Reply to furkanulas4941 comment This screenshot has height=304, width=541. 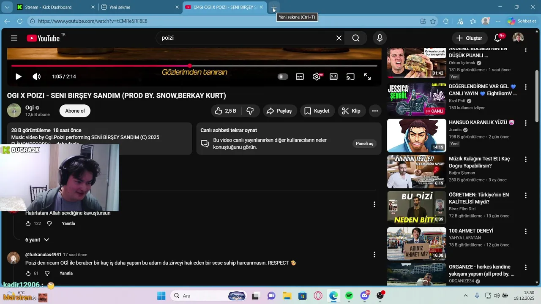pos(66,273)
